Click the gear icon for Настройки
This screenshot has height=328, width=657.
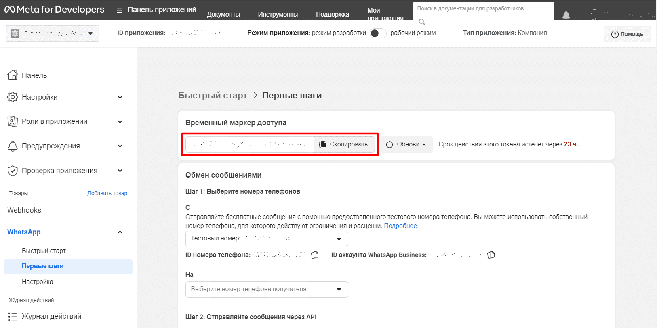pyautogui.click(x=13, y=97)
